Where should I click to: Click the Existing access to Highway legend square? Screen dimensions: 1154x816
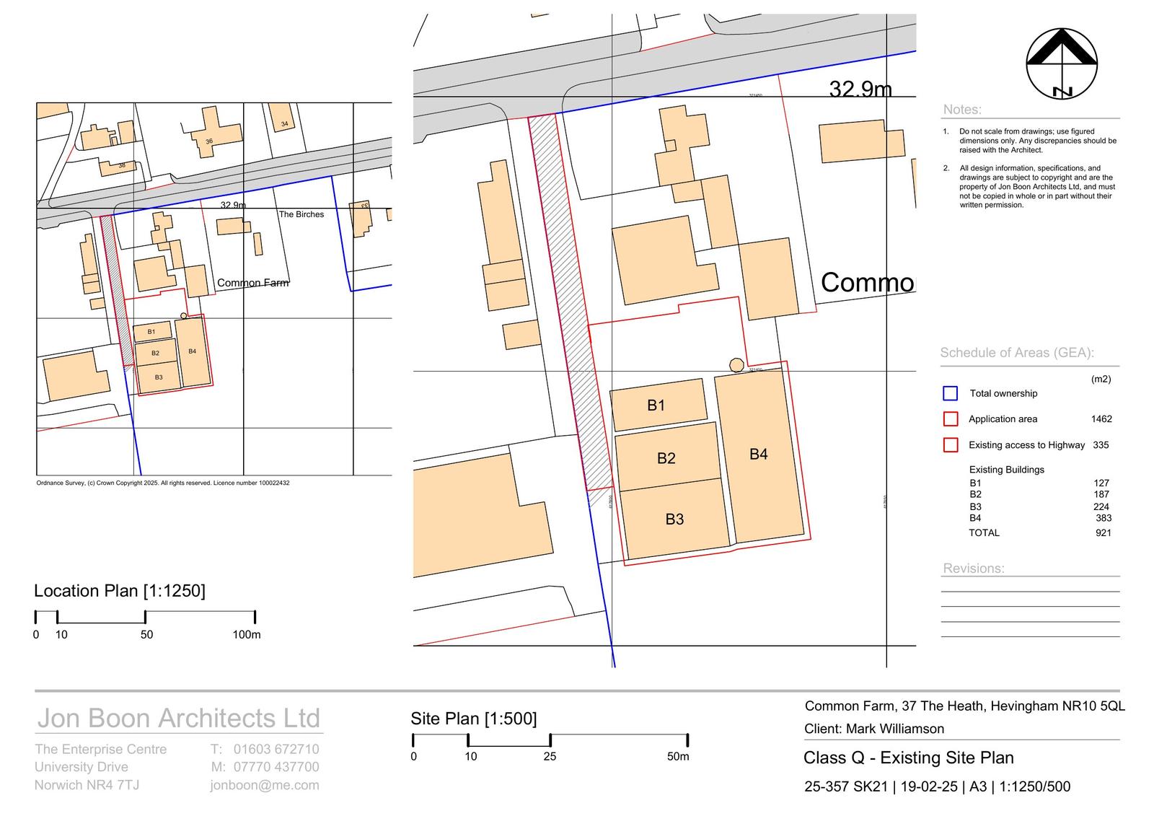click(x=950, y=445)
